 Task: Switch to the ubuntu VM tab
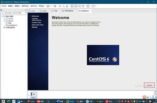44,11
